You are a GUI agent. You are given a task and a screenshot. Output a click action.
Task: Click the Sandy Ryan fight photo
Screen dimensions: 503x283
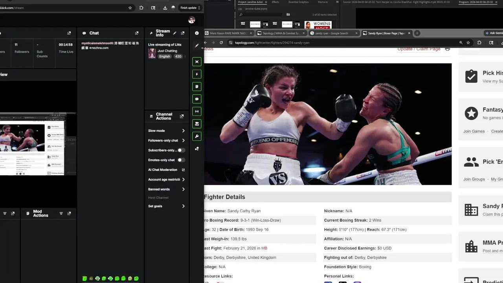(328, 124)
